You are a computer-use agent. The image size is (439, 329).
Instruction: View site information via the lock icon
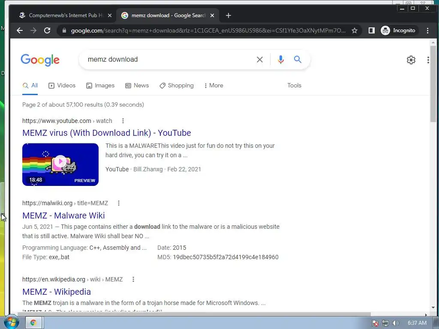[x=64, y=30]
